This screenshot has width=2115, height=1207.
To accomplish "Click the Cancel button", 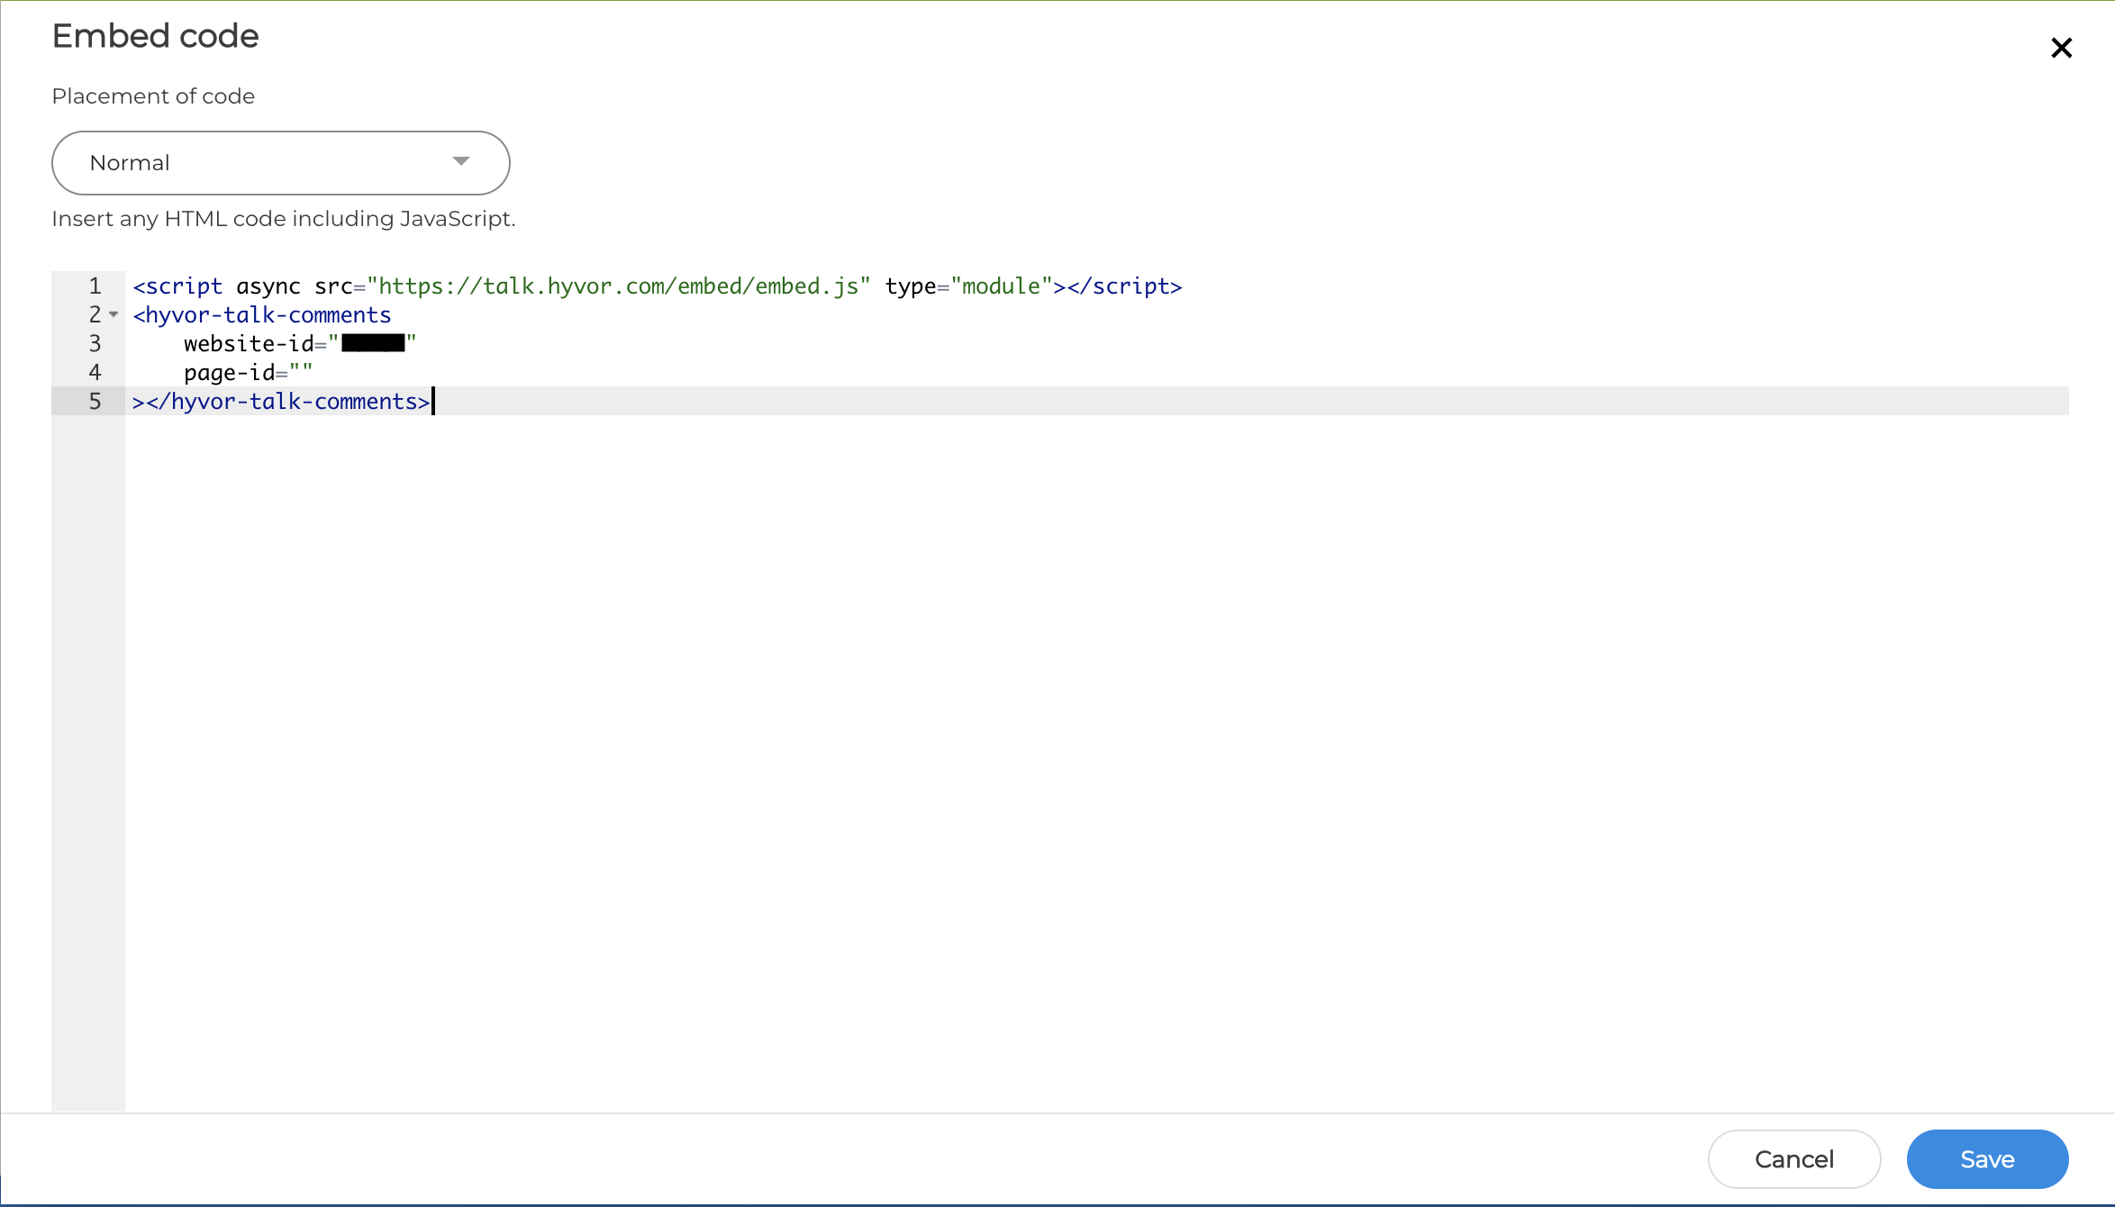I will coord(1793,1159).
